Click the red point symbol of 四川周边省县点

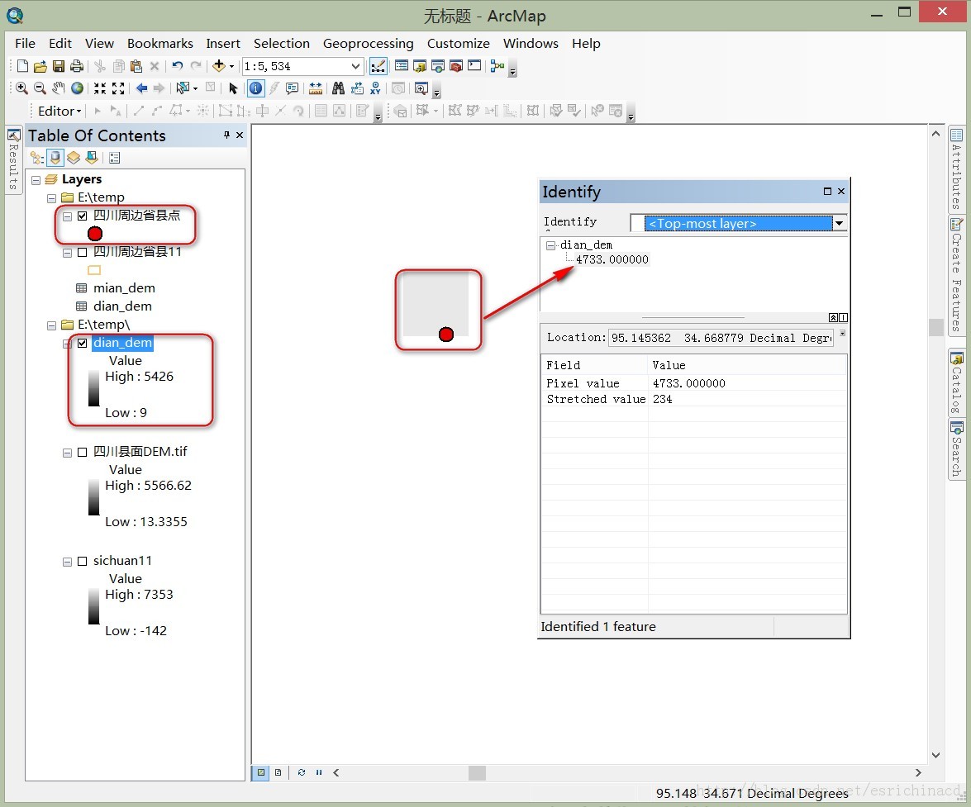click(x=95, y=234)
